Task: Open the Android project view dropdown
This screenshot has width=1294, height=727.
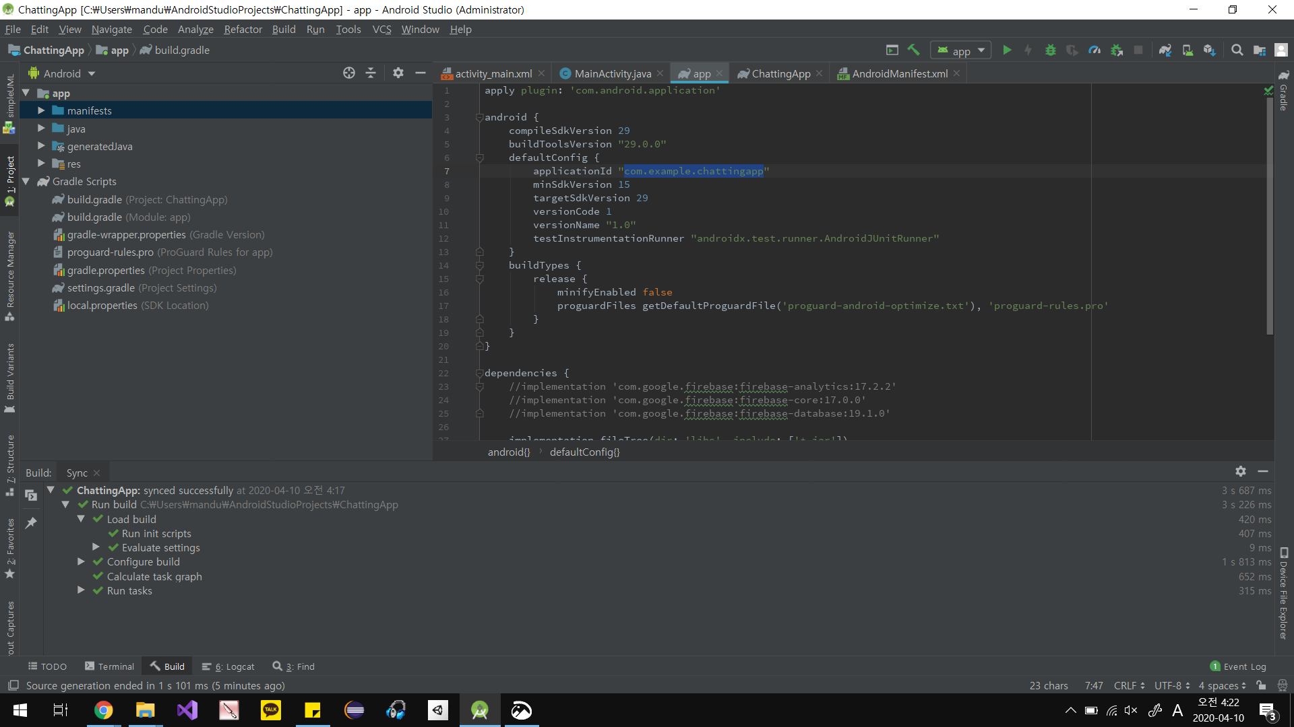Action: (x=62, y=73)
